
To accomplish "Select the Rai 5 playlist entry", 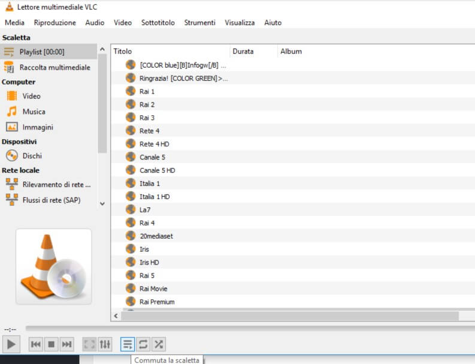I will tap(294, 275).
